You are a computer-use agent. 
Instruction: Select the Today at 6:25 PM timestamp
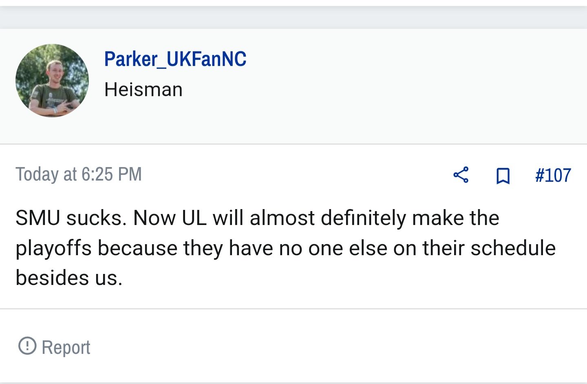tap(79, 174)
